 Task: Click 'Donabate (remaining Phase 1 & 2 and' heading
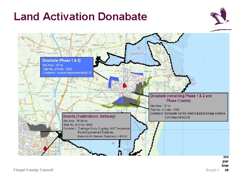[x=181, y=96]
